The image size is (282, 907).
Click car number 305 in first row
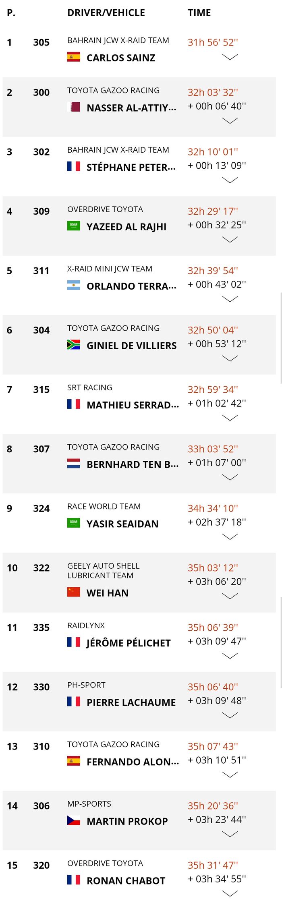[x=41, y=43]
